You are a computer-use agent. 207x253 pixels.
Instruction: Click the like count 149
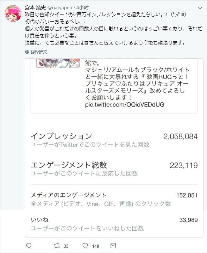[x=95, y=246]
